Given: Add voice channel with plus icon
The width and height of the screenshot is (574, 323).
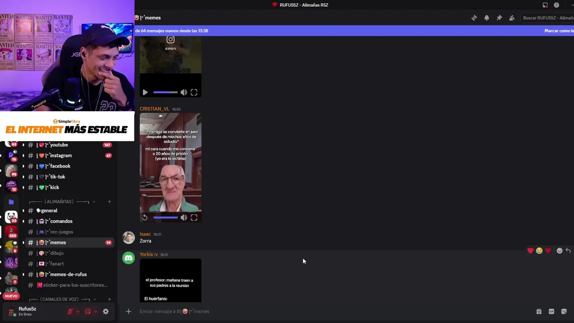Looking at the screenshot, I should tap(109, 299).
